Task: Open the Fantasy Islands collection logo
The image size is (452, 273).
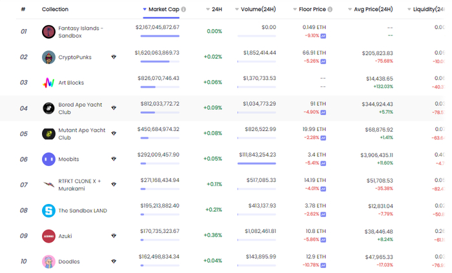Action: [48, 32]
